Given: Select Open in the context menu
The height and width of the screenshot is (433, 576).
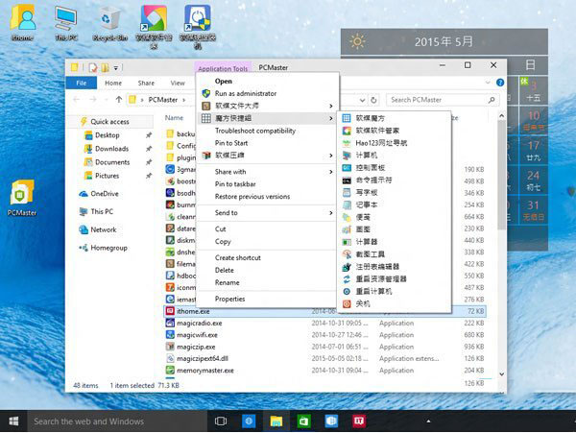Looking at the screenshot, I should (268, 82).
